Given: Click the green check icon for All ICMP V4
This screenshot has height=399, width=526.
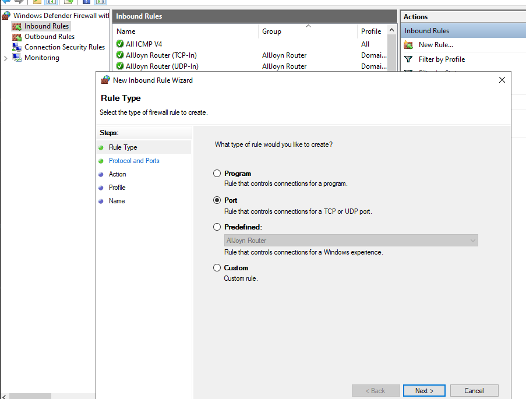Looking at the screenshot, I should click(120, 44).
